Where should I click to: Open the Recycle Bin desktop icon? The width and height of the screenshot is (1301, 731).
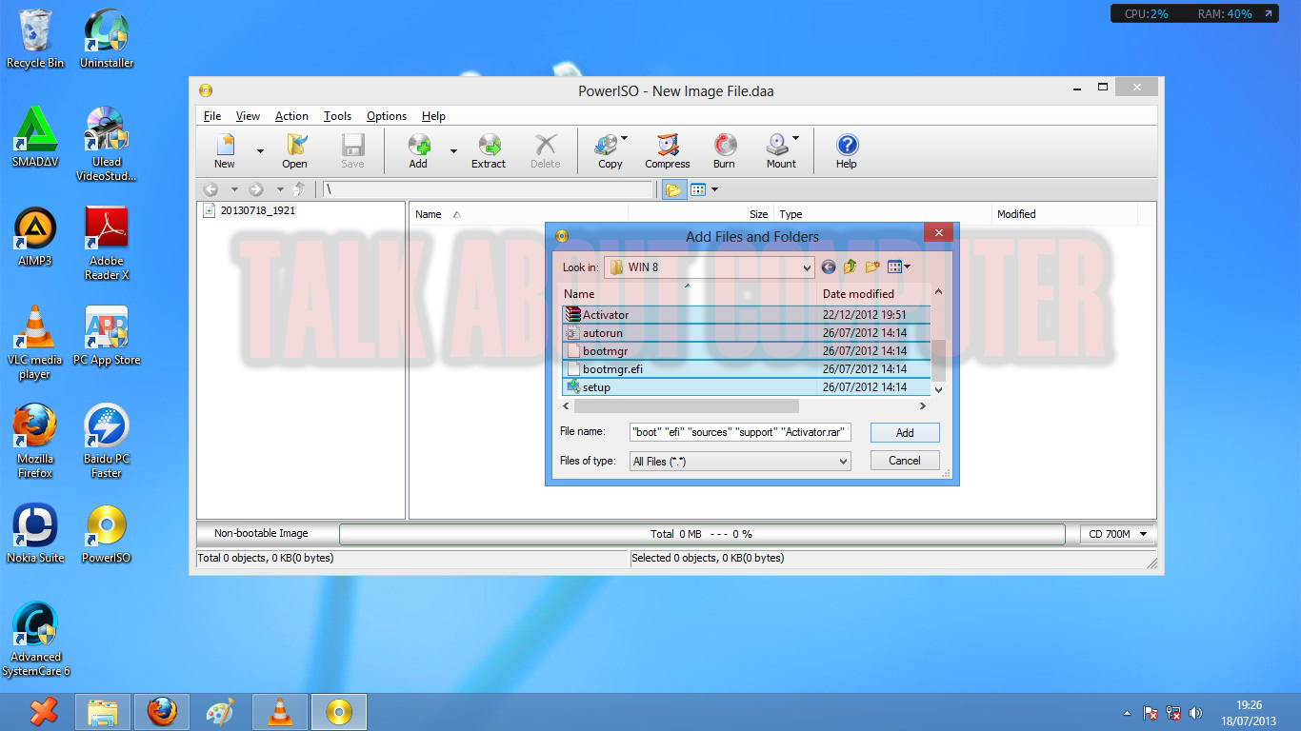point(35,39)
